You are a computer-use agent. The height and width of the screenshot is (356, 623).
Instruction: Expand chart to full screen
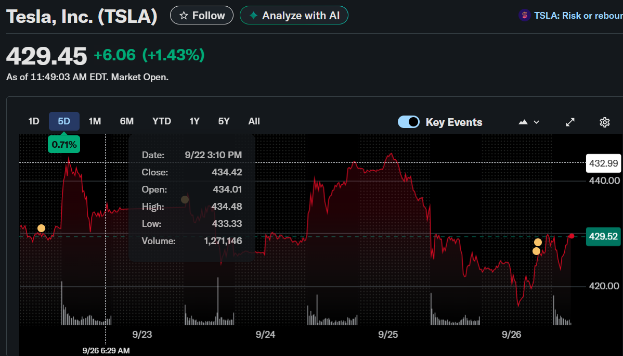point(570,122)
